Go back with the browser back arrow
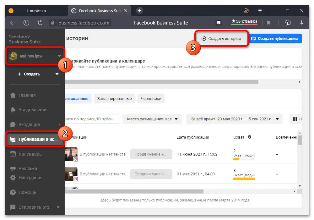Screen dimensions: 314x220 coord(13,23)
